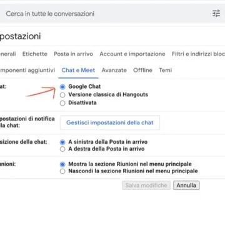Click the Impostazioni page heading
The image size is (225, 225).
[x=20, y=36]
